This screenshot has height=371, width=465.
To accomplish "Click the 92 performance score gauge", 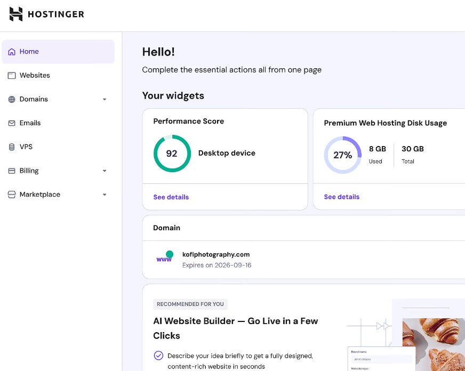I will pos(172,154).
